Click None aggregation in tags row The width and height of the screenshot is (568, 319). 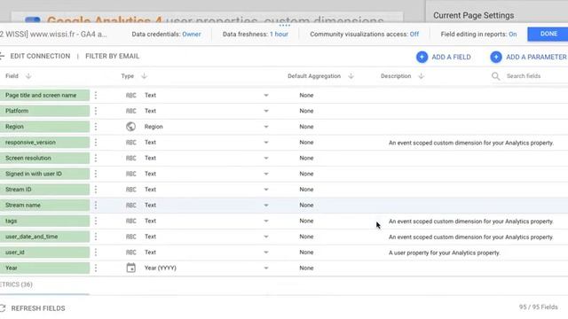click(306, 221)
